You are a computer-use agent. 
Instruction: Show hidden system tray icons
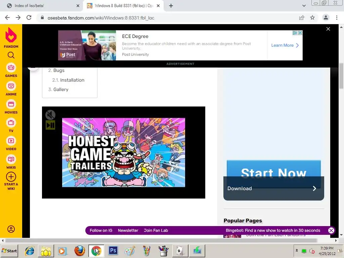(297, 250)
